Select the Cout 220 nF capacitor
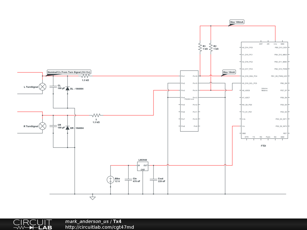The width and height of the screenshot is (307, 230). 153,180
